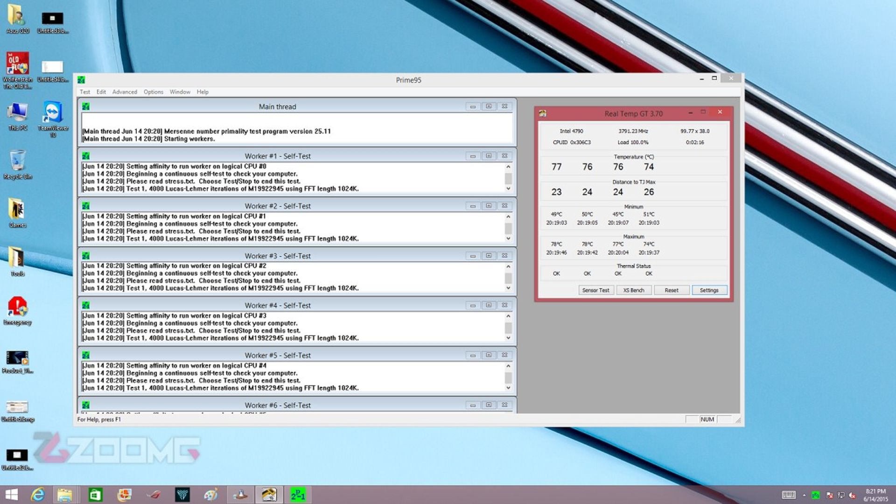Open the Windows Store taskbar icon
Image resolution: width=896 pixels, height=504 pixels.
(95, 495)
